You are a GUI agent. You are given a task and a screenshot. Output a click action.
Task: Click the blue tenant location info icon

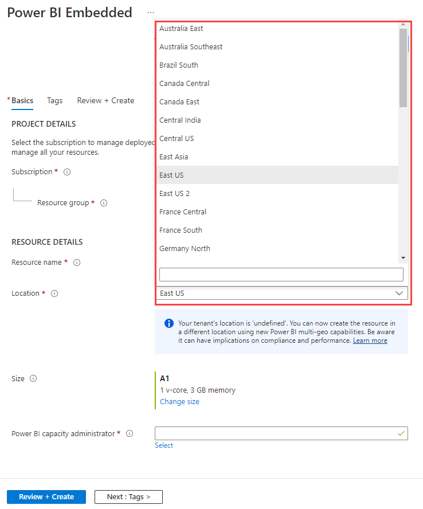169,323
